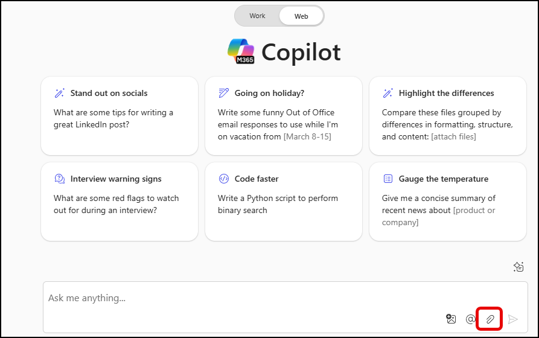This screenshot has height=338, width=539.
Task: Click the add image icon
Action: [x=451, y=319]
